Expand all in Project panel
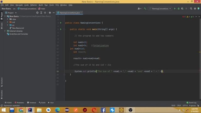This screenshot has height=113, width=201. click(x=41, y=13)
